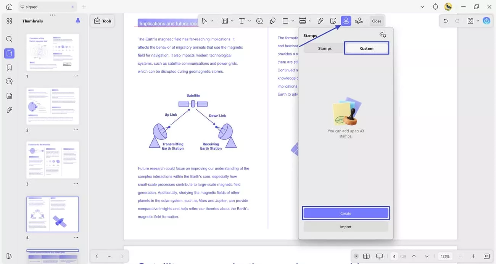The image size is (496, 264).
Task: Open the bottom-left navigation ellipsis menu
Action: pos(110,256)
